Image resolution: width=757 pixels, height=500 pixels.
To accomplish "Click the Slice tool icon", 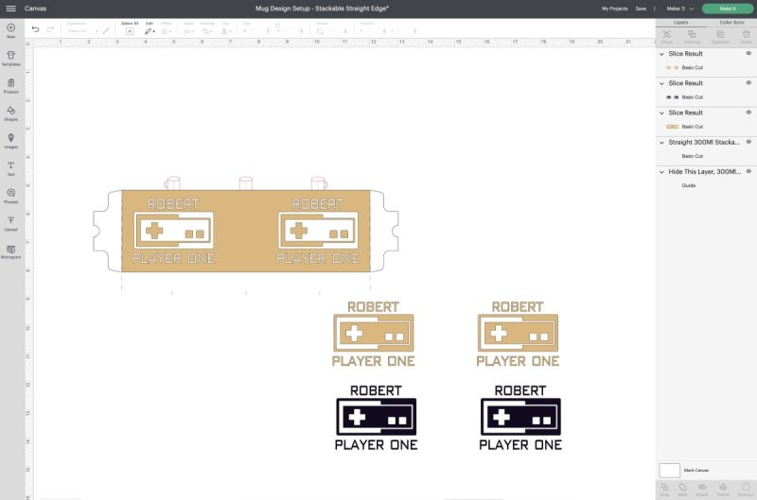I will pos(665,490).
